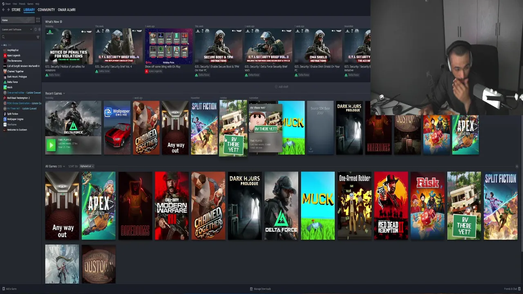This screenshot has width=523, height=294.
Task: Open Friends & Chat icon
Action: coord(519,289)
